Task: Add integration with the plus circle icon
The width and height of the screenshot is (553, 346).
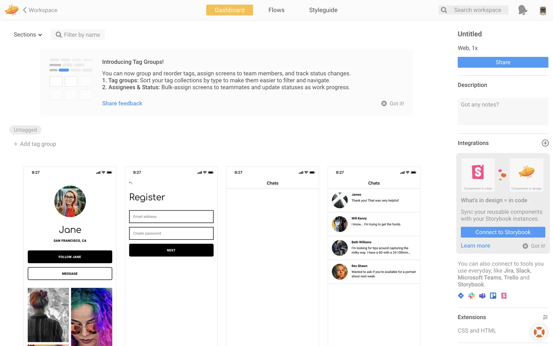Action: [x=545, y=143]
